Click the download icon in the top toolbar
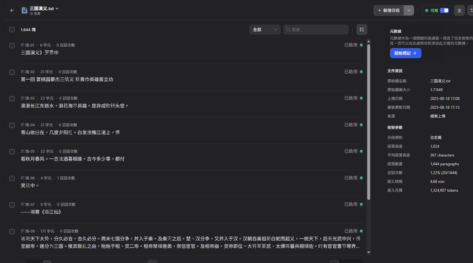The width and height of the screenshot is (473, 263). [x=459, y=10]
